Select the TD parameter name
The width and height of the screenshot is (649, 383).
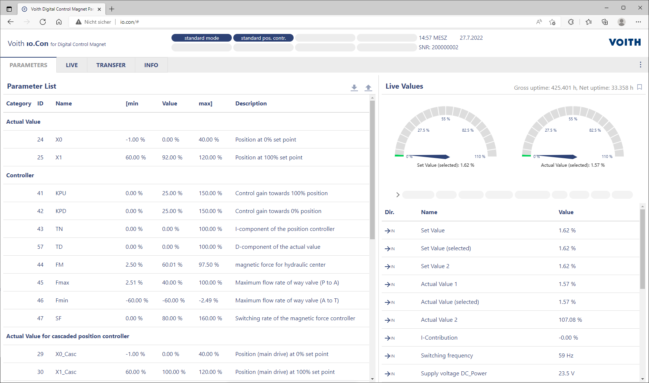click(x=59, y=247)
